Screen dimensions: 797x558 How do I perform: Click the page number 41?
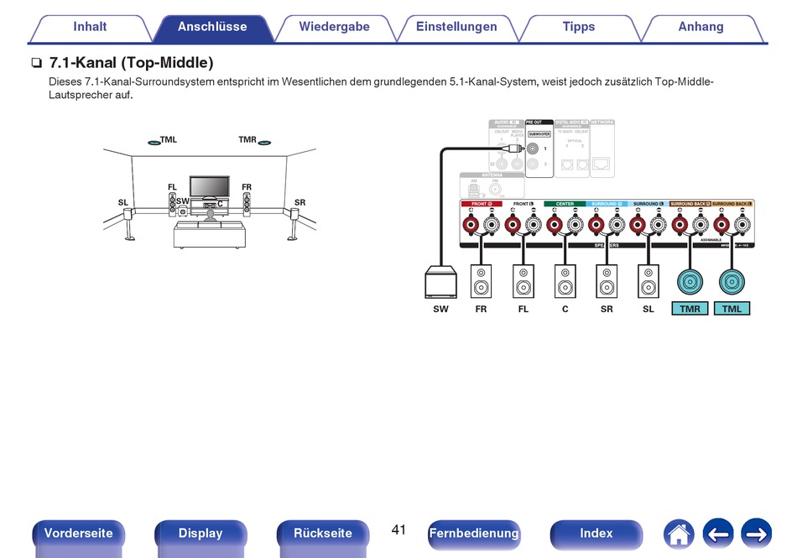click(398, 530)
